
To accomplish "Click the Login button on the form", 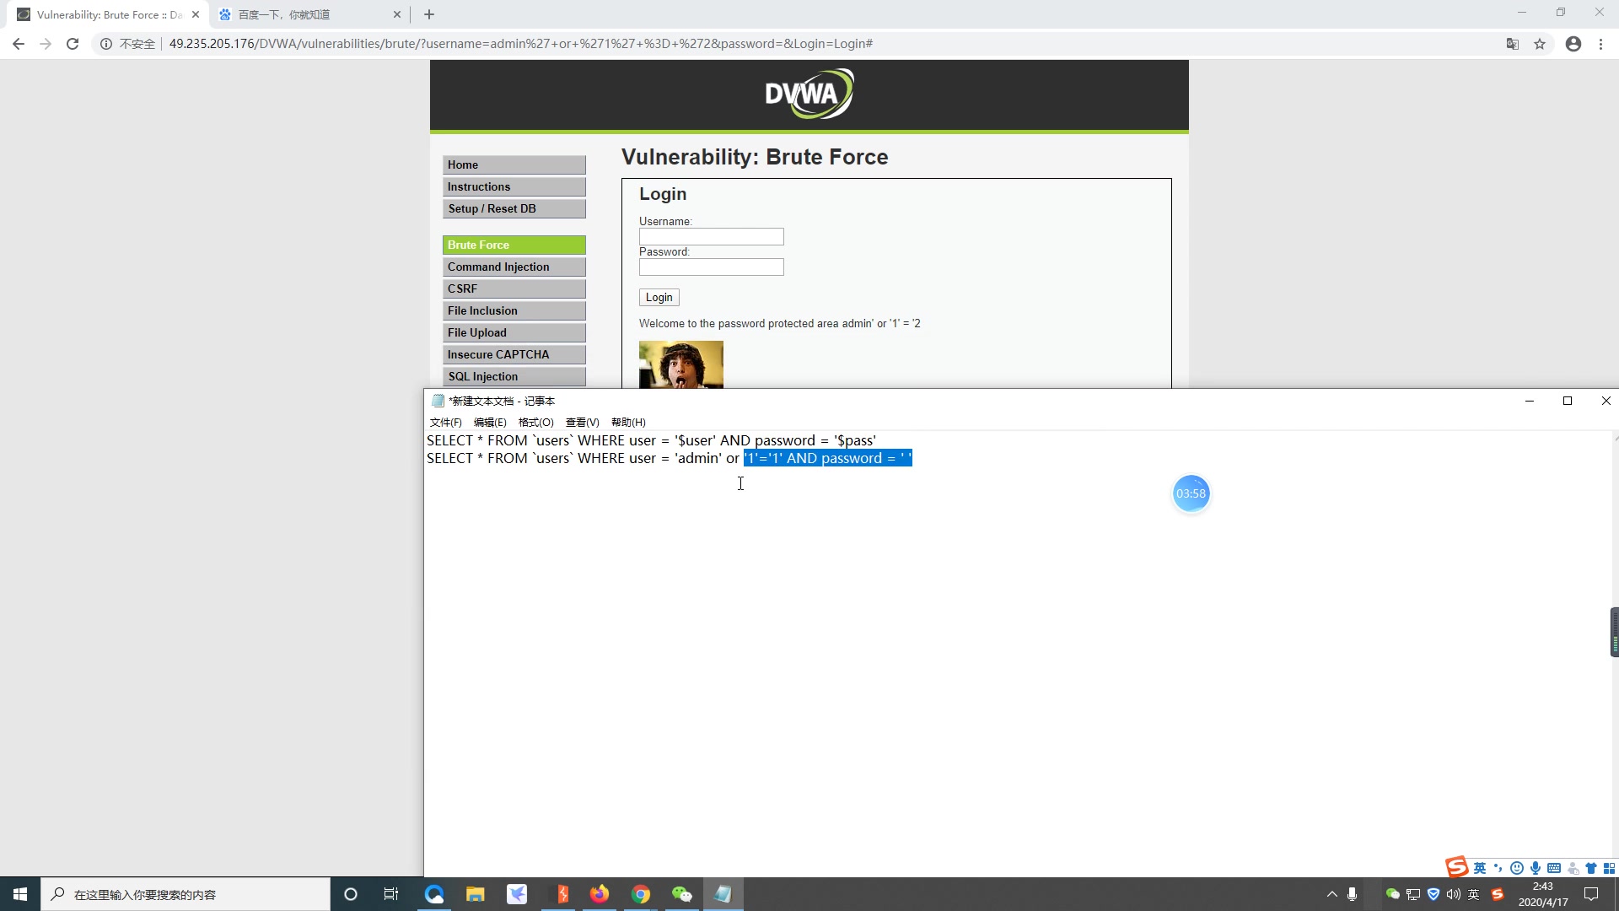I will (659, 297).
